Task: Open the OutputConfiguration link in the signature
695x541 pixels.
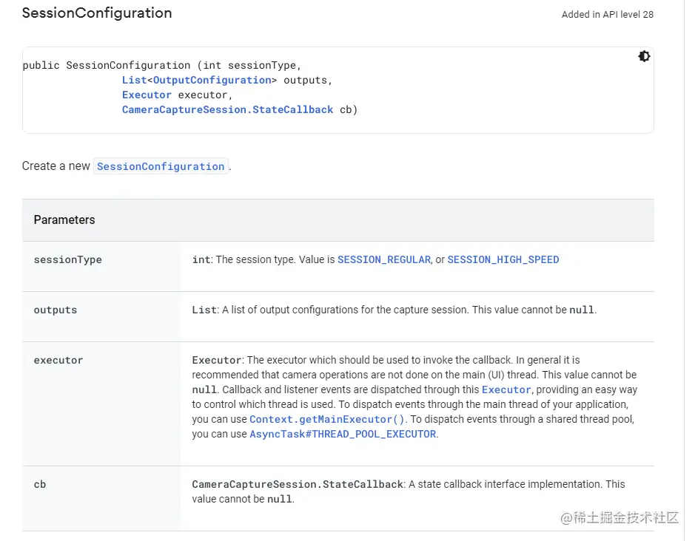Action: pyautogui.click(x=212, y=80)
